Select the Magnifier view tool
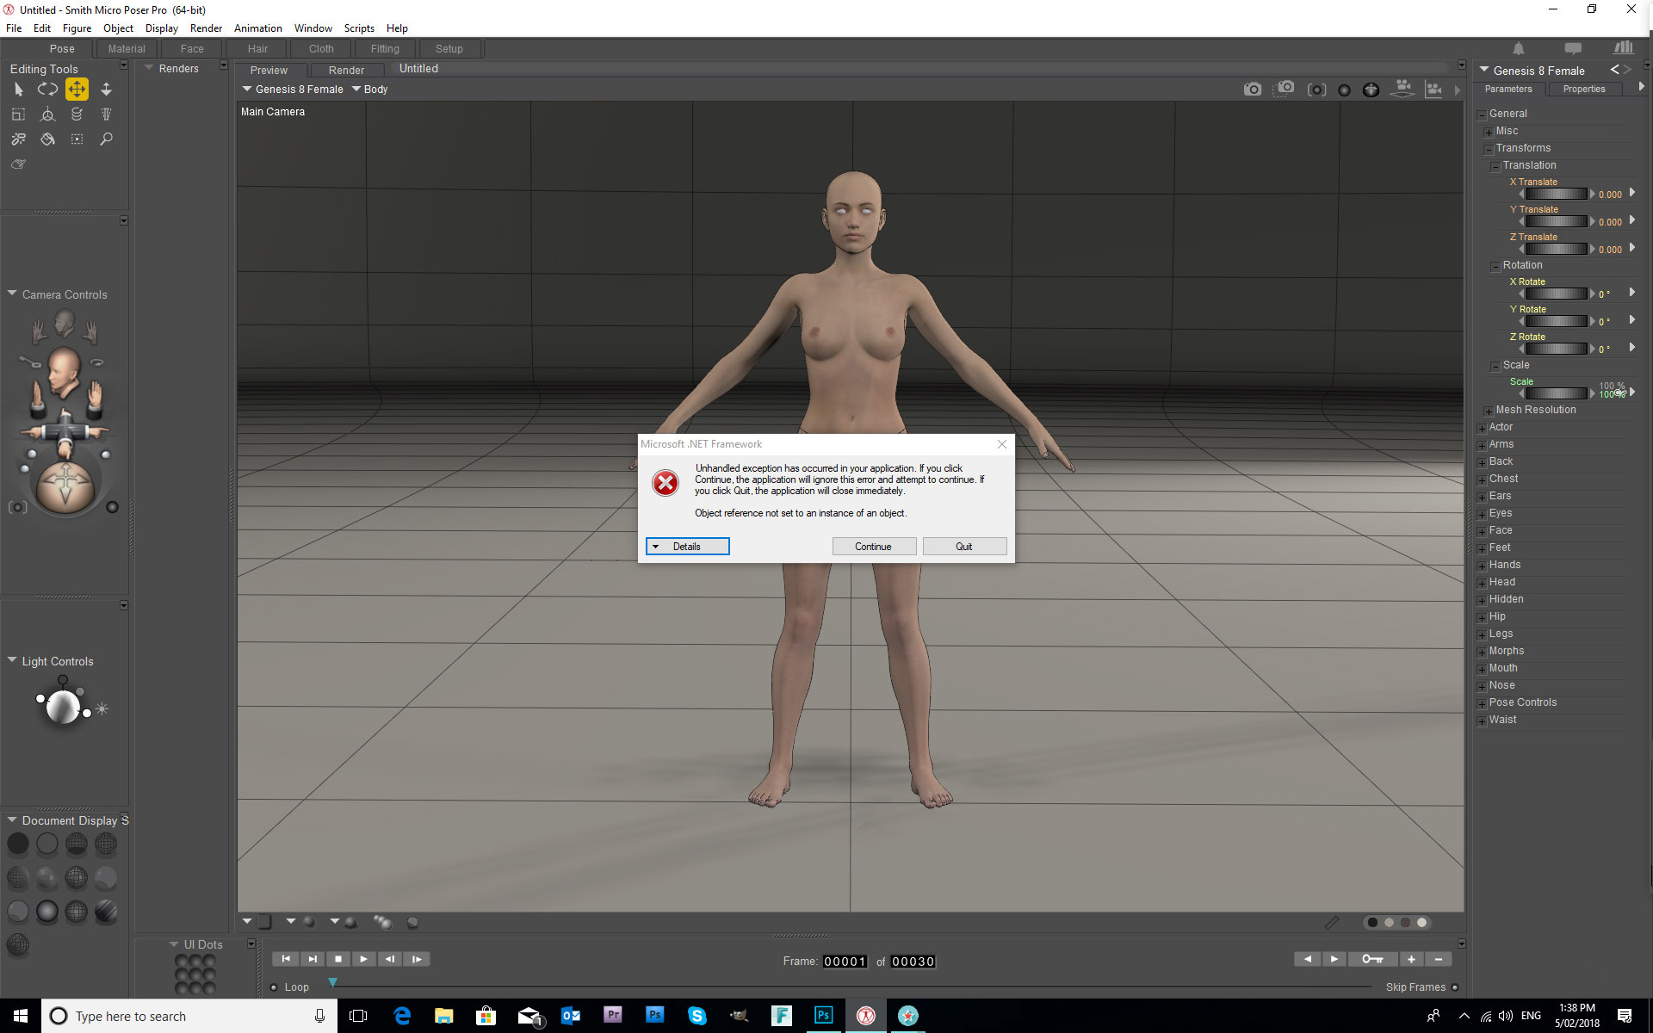This screenshot has height=1033, width=1653. click(x=106, y=139)
